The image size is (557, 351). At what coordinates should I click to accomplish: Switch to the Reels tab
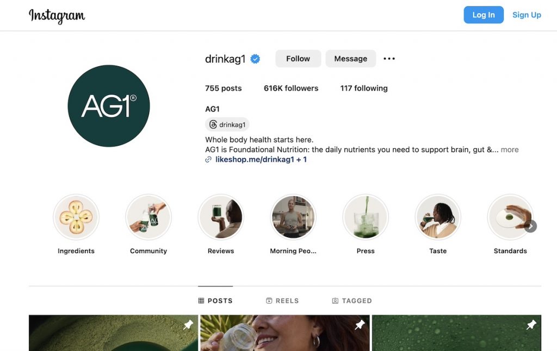coord(282,300)
